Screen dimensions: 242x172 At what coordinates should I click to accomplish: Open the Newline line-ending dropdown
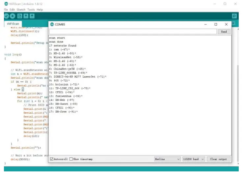[x=167, y=159]
